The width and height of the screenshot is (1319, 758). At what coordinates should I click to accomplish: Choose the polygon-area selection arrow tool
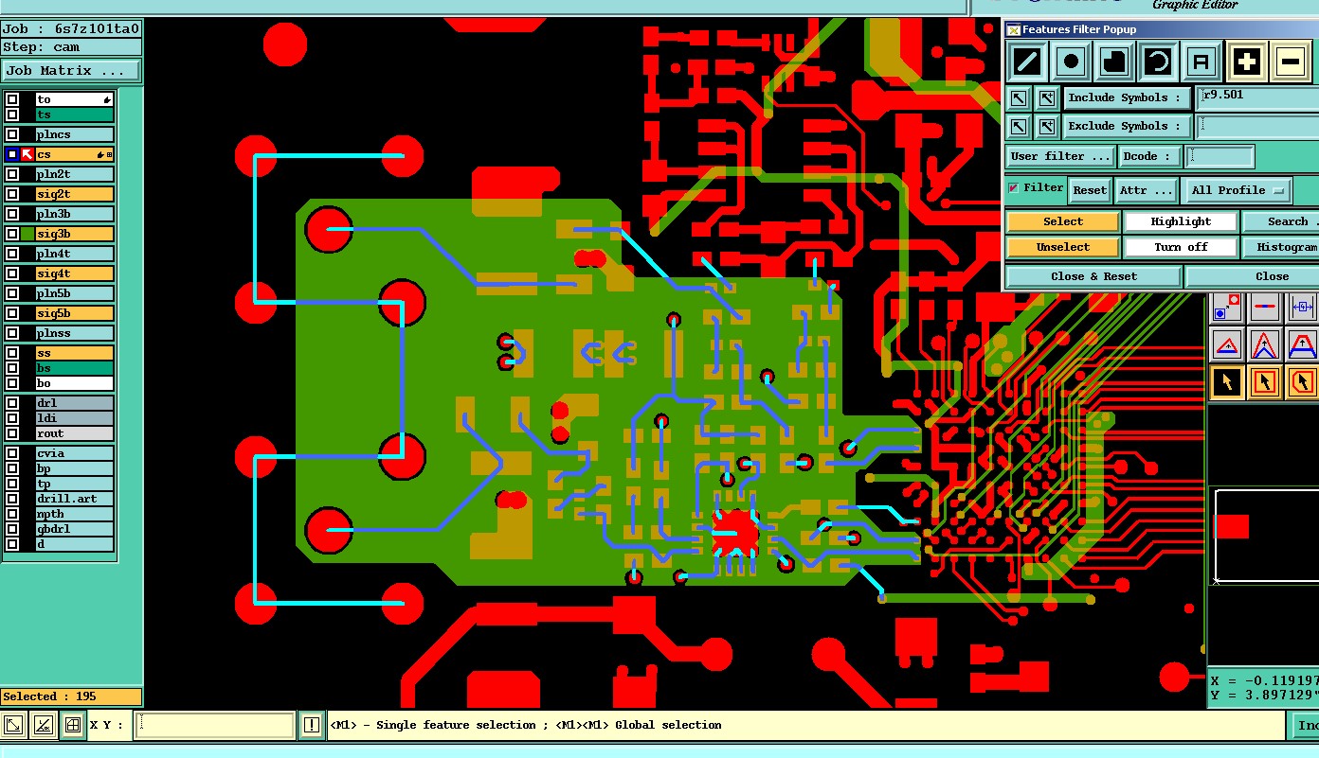[1303, 382]
